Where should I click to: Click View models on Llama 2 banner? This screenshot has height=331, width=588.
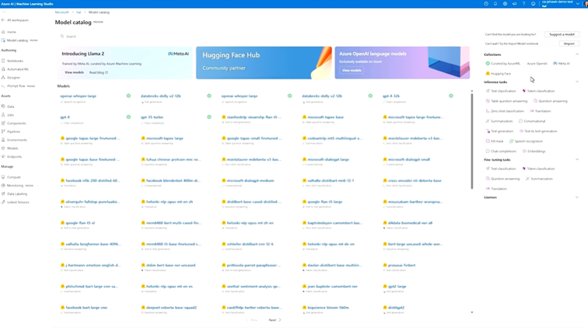click(74, 72)
